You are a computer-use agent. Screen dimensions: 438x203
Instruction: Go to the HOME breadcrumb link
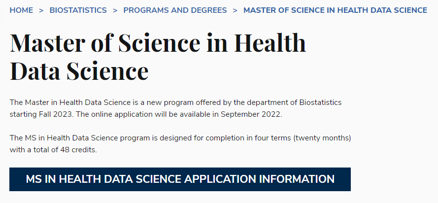tap(21, 10)
